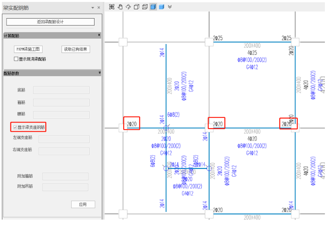
Task: Select the 6Φ8(2) annotation near the beam intersection
Action: (173, 114)
